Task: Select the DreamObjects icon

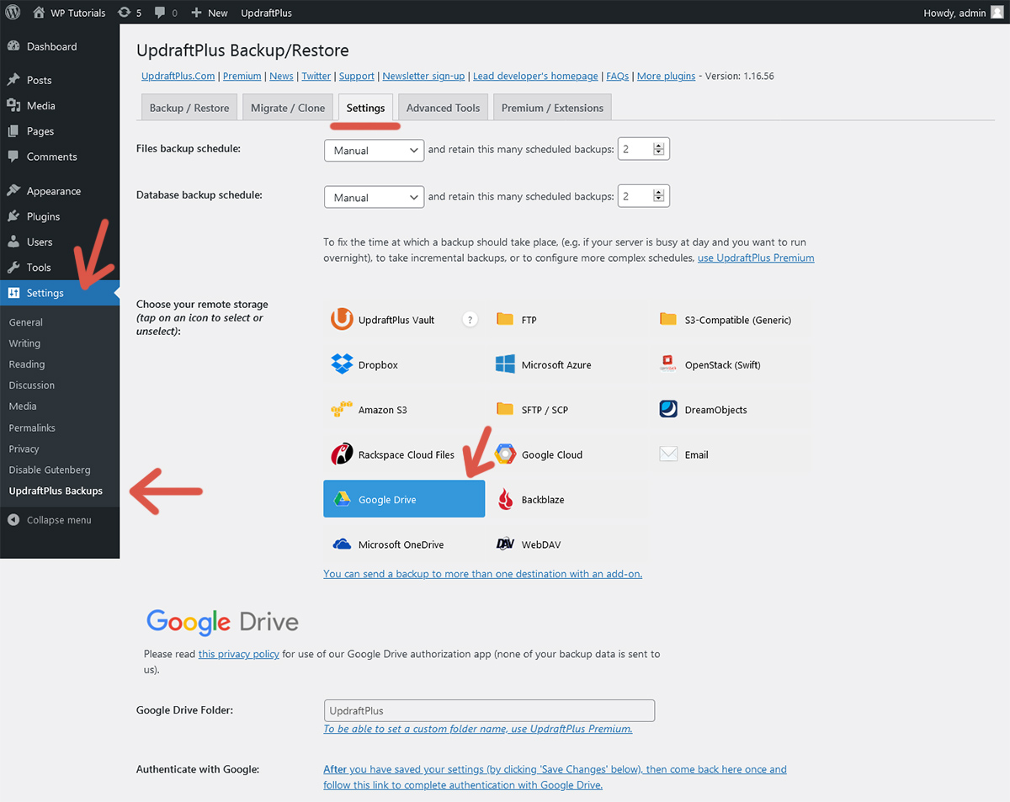Action: coord(668,409)
